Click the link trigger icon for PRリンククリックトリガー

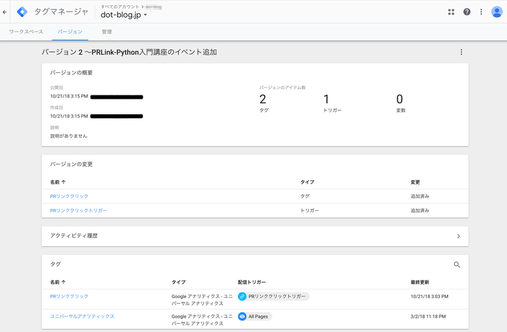(242, 296)
